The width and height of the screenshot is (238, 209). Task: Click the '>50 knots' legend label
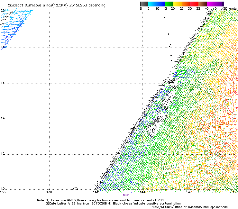[229, 8]
